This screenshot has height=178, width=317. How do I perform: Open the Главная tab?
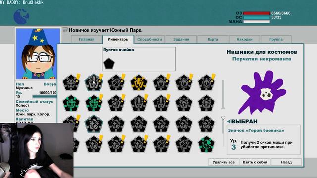click(87, 39)
